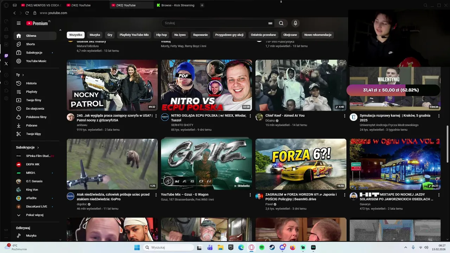Open Epic Games launcher from taskbar

pos(231,247)
